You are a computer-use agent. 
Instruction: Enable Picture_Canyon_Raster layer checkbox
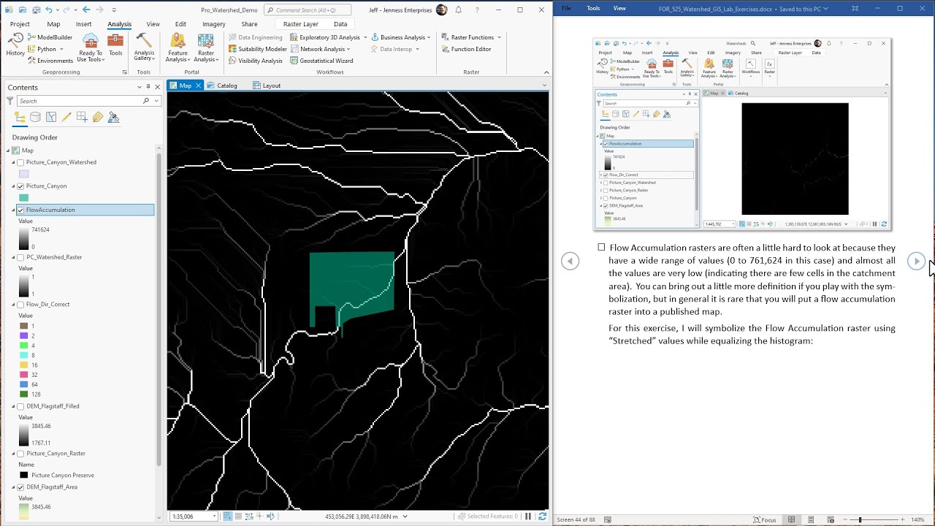20,454
